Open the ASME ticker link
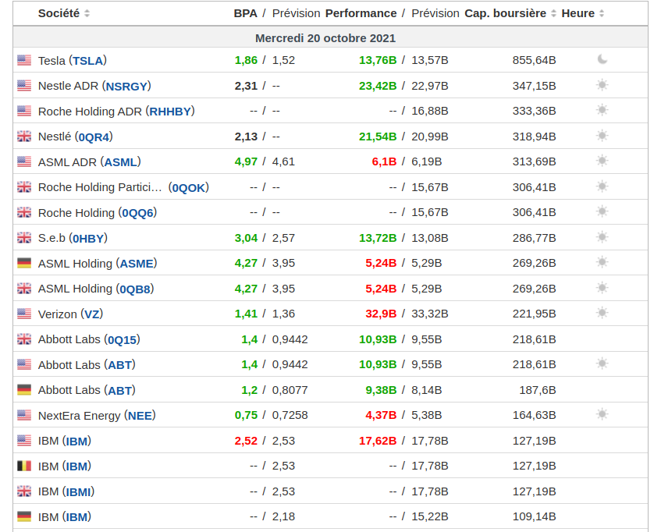This screenshot has width=654, height=532. pos(137,264)
